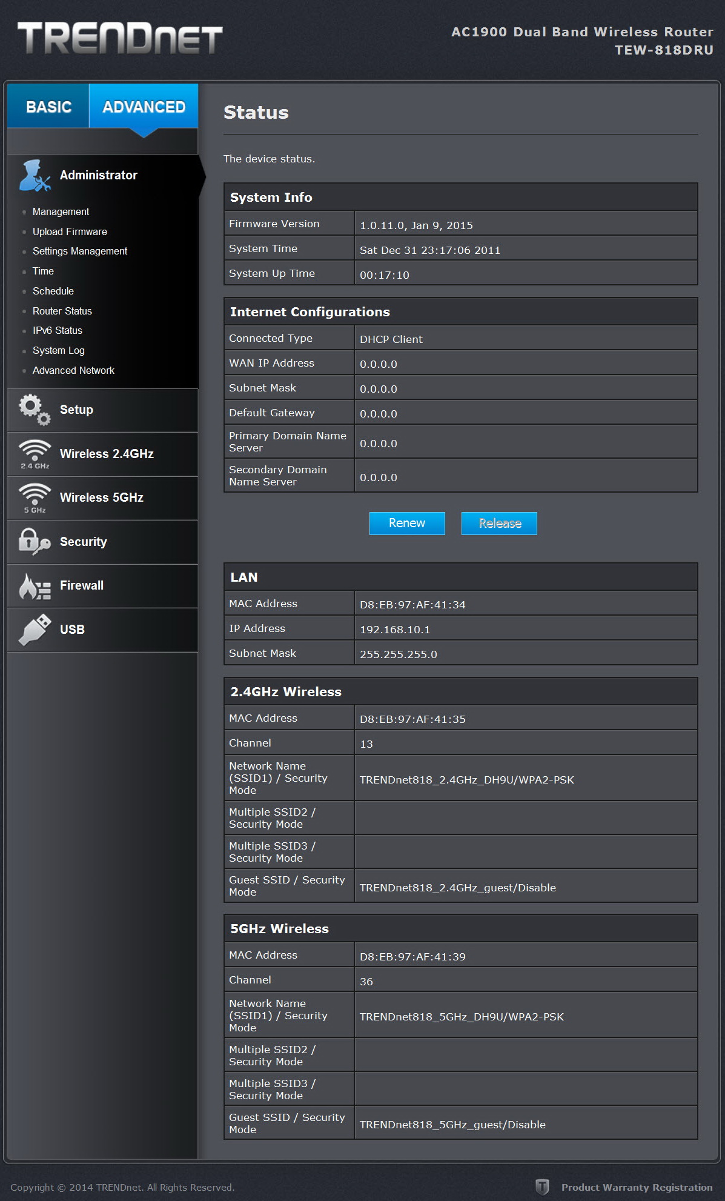The width and height of the screenshot is (725, 1201).
Task: Click the Wireless 2.4GHz wifi icon
Action: (x=35, y=454)
